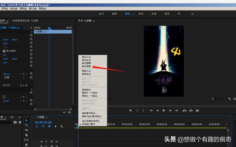This screenshot has width=236, height=147.
Task: Toggle Effect Controls timeline view triangle
Action: (x=31, y=28)
